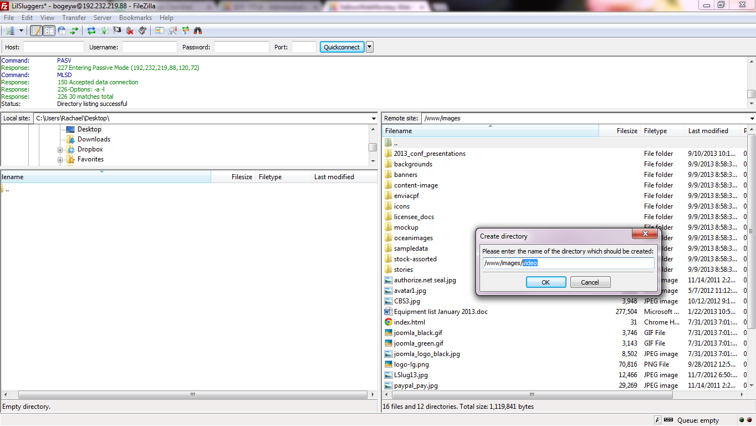Toggle the message log display
This screenshot has width=756, height=426.
tap(37, 31)
